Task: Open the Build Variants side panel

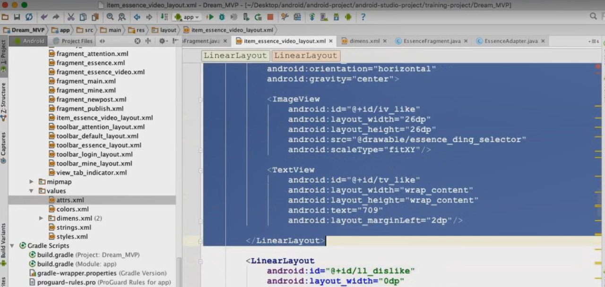Action: click(x=3, y=241)
